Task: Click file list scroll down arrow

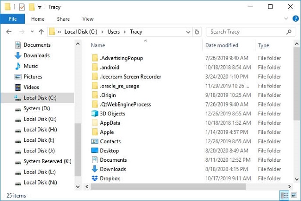Action: tap(297, 179)
